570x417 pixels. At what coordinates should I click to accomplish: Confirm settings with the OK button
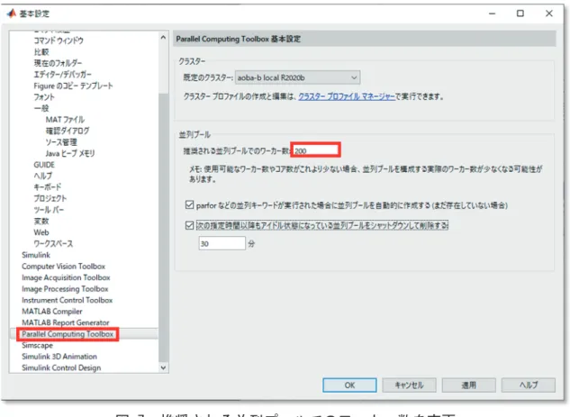click(x=349, y=385)
